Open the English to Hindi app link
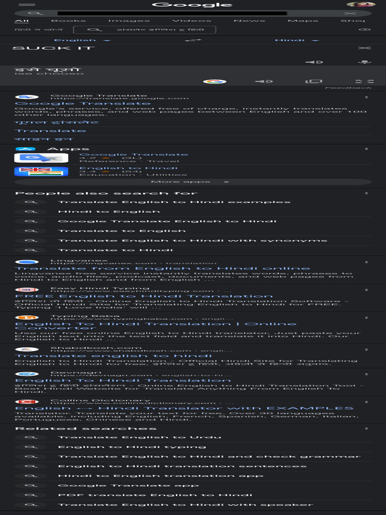 (128, 168)
